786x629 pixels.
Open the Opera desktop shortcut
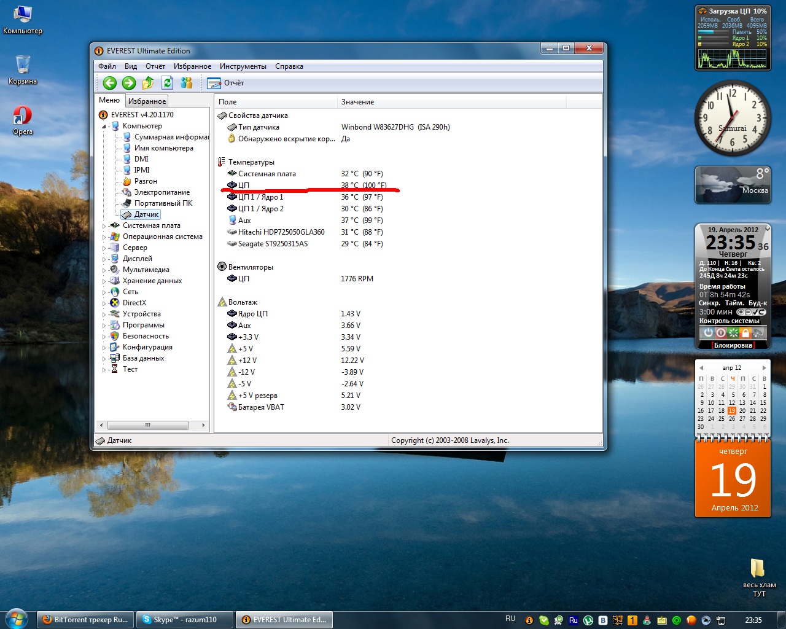click(23, 120)
